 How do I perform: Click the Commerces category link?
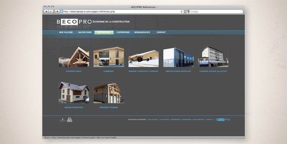[x=109, y=71]
